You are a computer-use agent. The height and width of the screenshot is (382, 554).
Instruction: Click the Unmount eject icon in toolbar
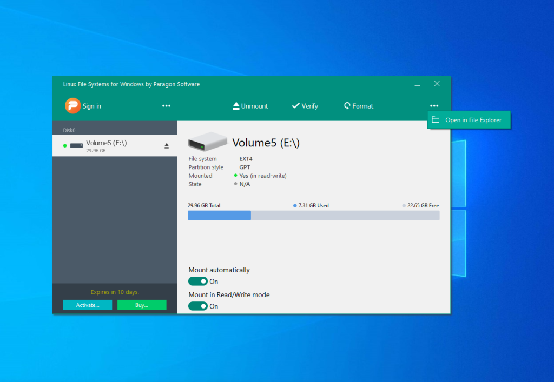click(x=236, y=106)
